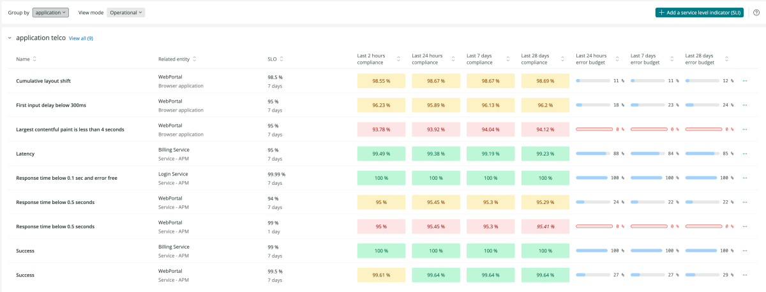This screenshot has width=766, height=292.
Task: Open more options menu for Latency row
Action: click(x=745, y=154)
